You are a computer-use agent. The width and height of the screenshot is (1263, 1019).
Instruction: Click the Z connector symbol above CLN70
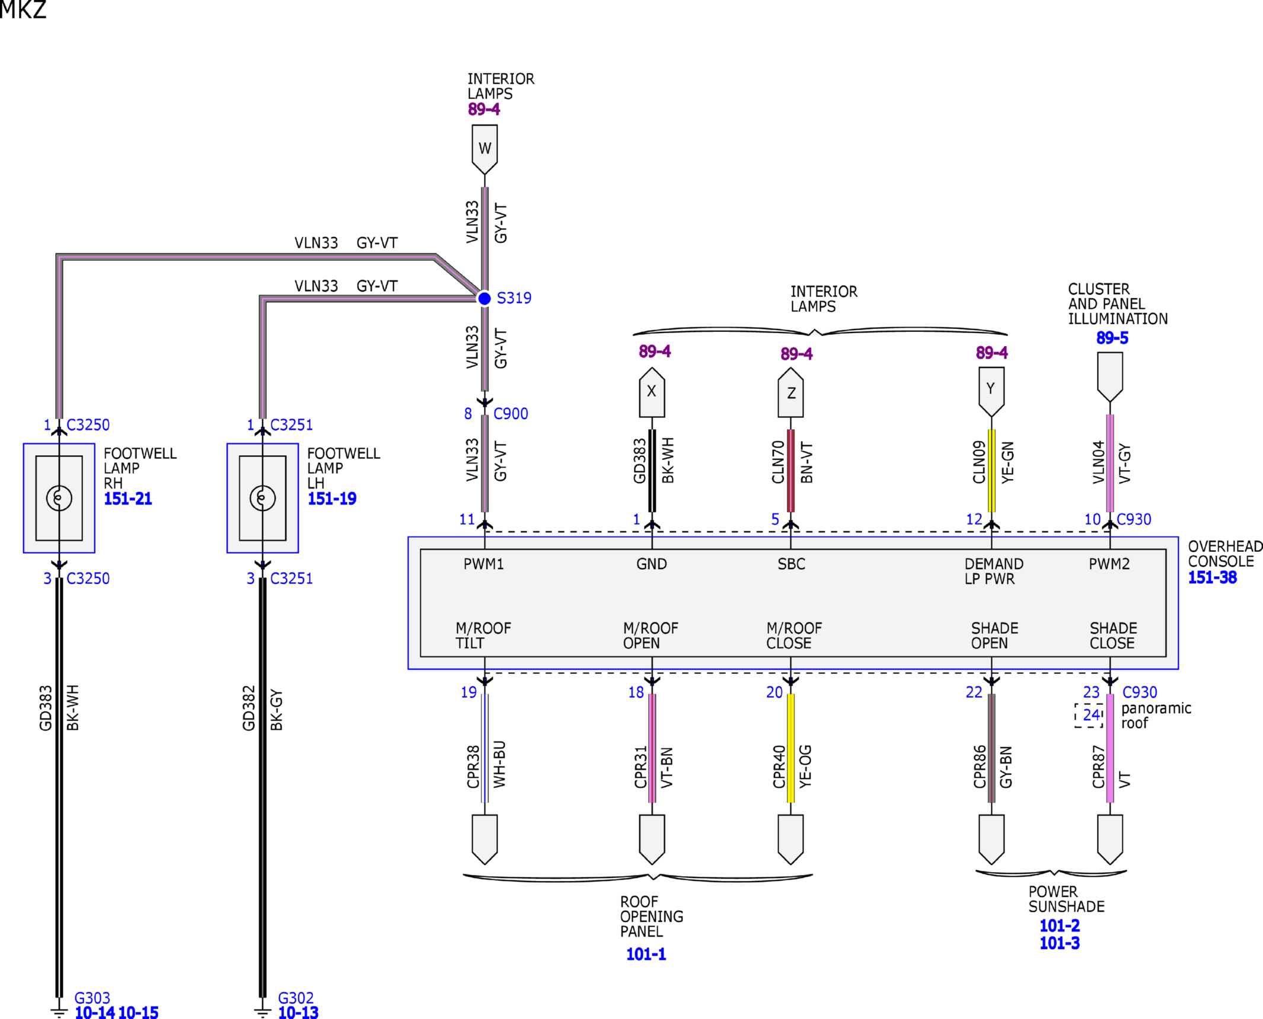(x=790, y=392)
